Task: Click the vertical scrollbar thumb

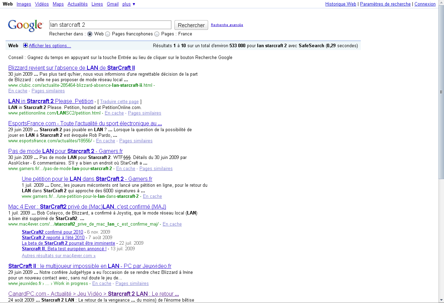Action: (441, 92)
